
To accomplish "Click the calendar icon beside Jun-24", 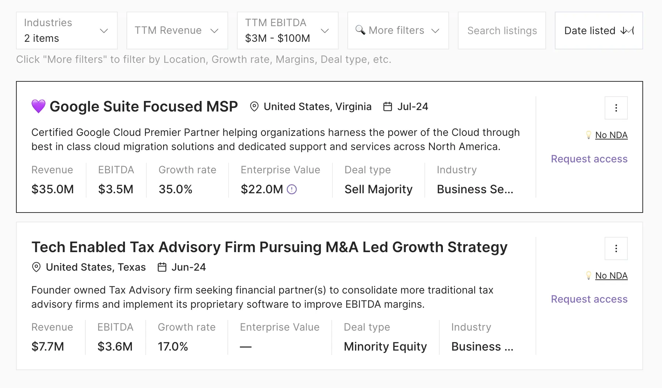I will pos(162,267).
